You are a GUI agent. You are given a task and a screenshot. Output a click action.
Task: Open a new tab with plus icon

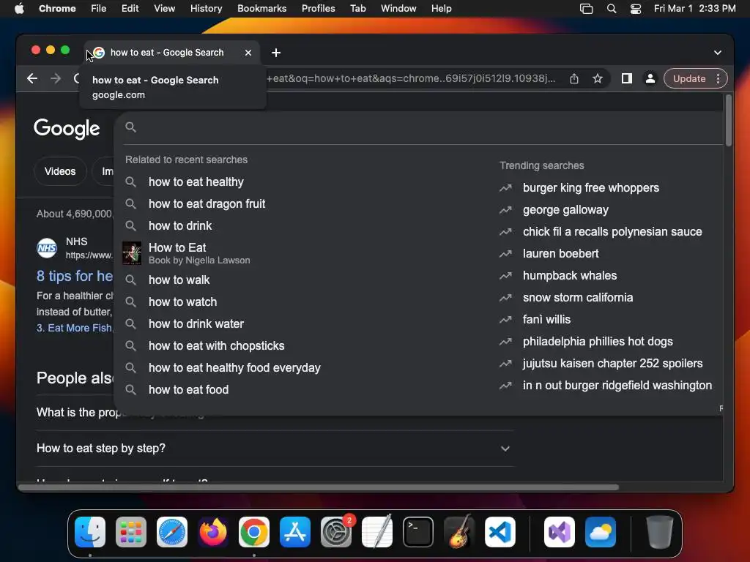point(276,53)
